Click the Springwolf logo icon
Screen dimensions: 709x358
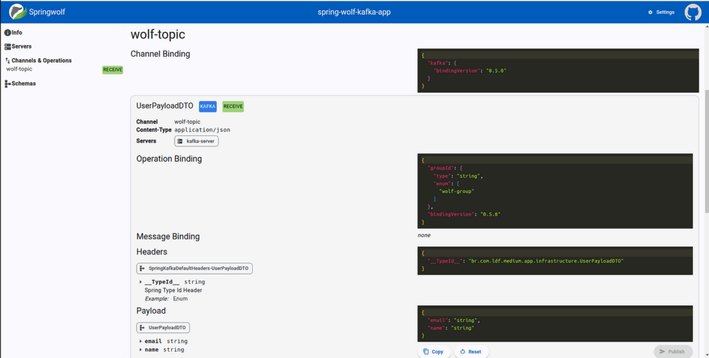[x=18, y=12]
